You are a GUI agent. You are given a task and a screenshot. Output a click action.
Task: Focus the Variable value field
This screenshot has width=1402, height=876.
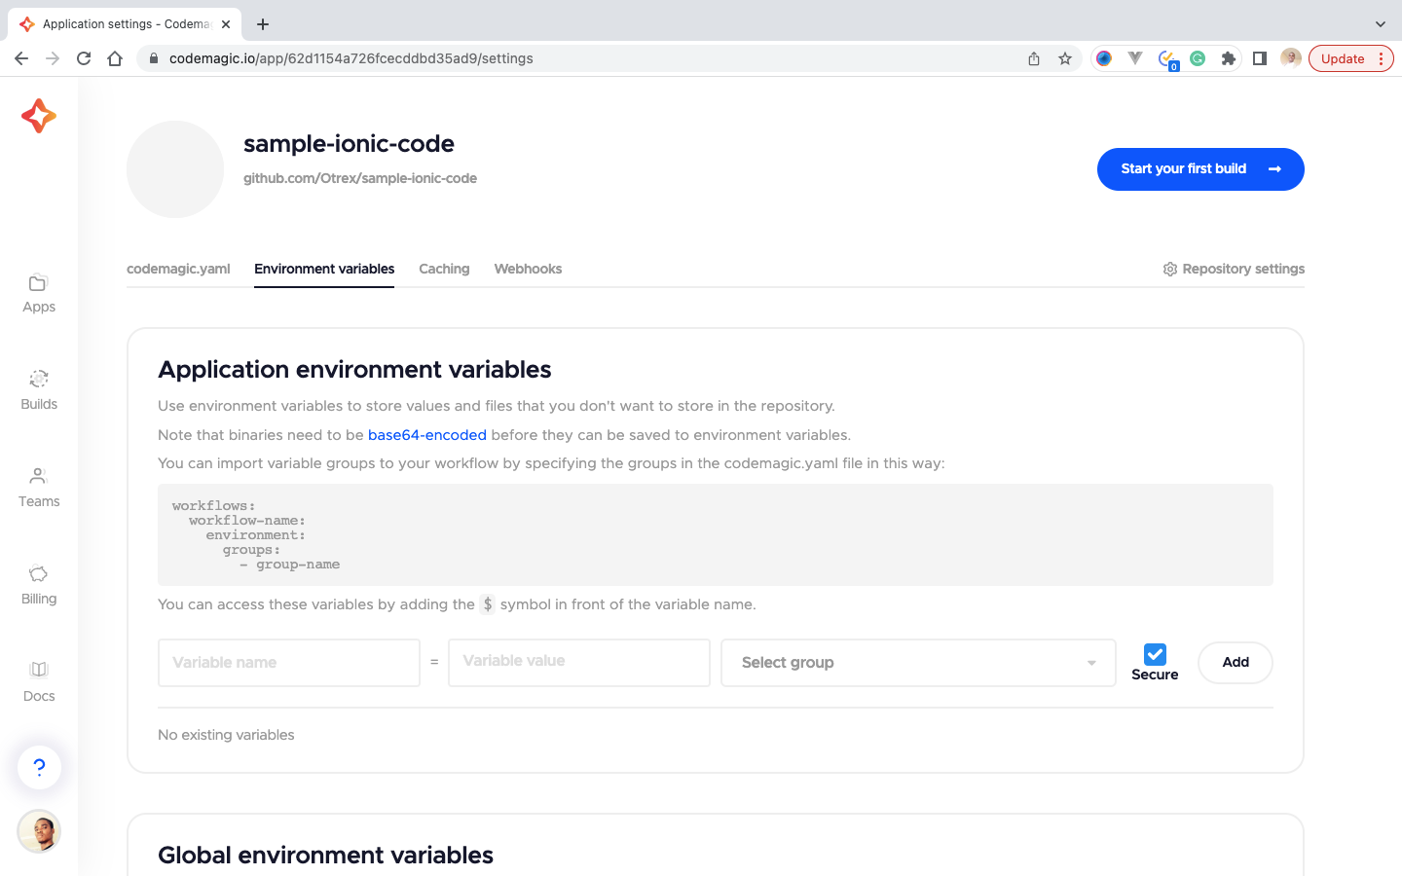[x=579, y=663]
